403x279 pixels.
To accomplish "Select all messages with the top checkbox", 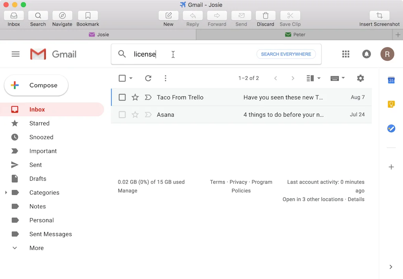I will [x=122, y=78].
